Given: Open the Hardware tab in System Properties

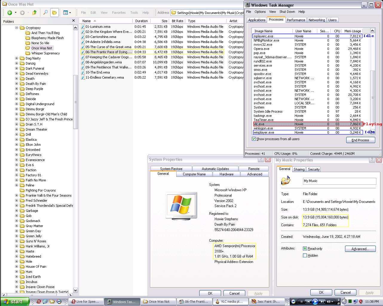Looking at the screenshot, I should coord(226,174).
